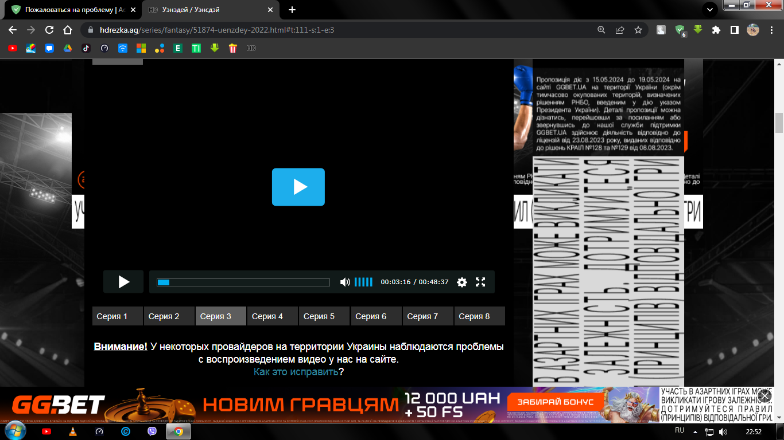784x440 pixels.
Task: Open the Speedtest bookmark
Action: coord(104,49)
